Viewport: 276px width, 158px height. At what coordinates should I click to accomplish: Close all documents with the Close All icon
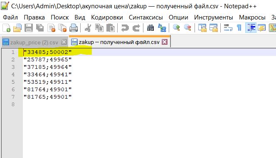click(x=62, y=28)
